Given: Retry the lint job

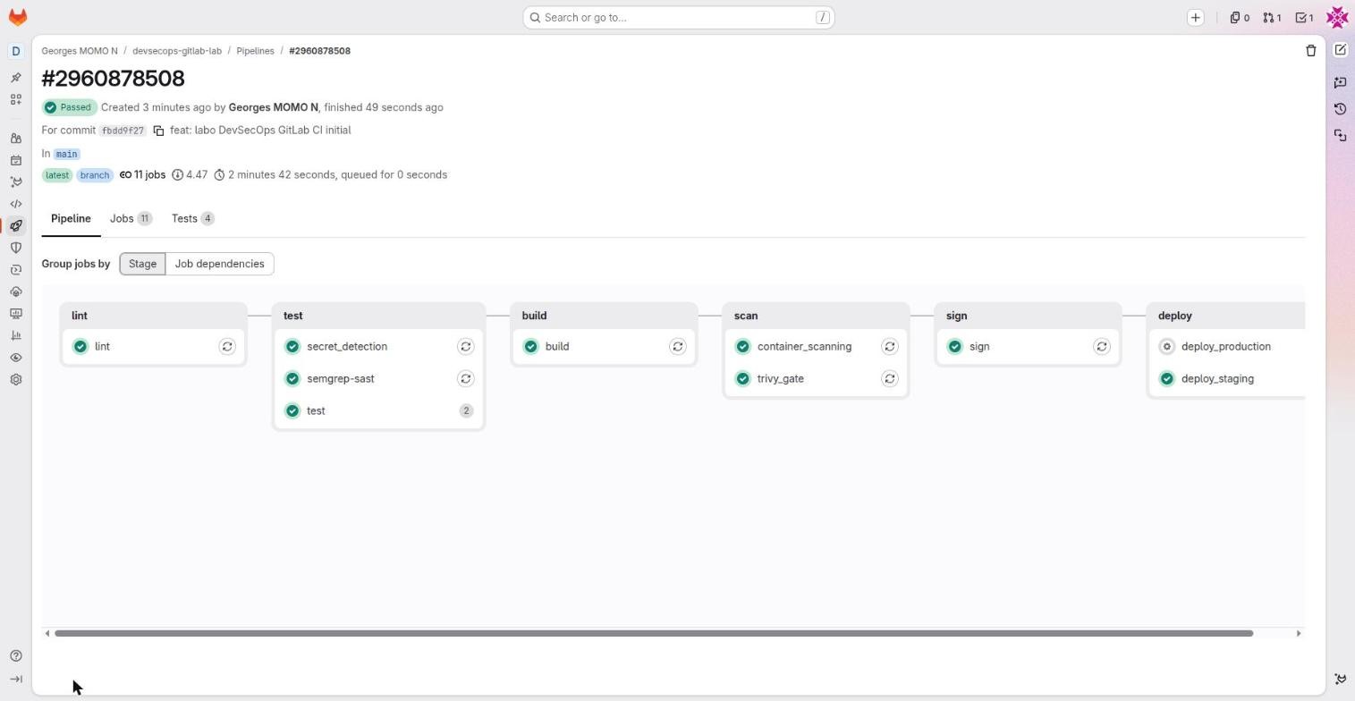Looking at the screenshot, I should coord(227,347).
